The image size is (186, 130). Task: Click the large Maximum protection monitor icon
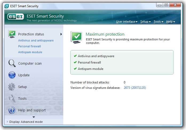coord(76,37)
